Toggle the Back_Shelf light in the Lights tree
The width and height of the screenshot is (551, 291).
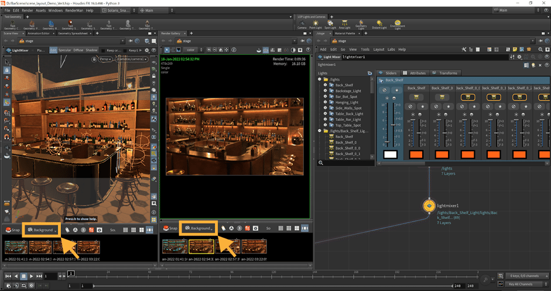click(x=325, y=85)
